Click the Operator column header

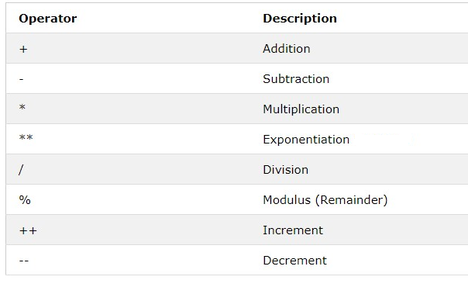pyautogui.click(x=48, y=19)
